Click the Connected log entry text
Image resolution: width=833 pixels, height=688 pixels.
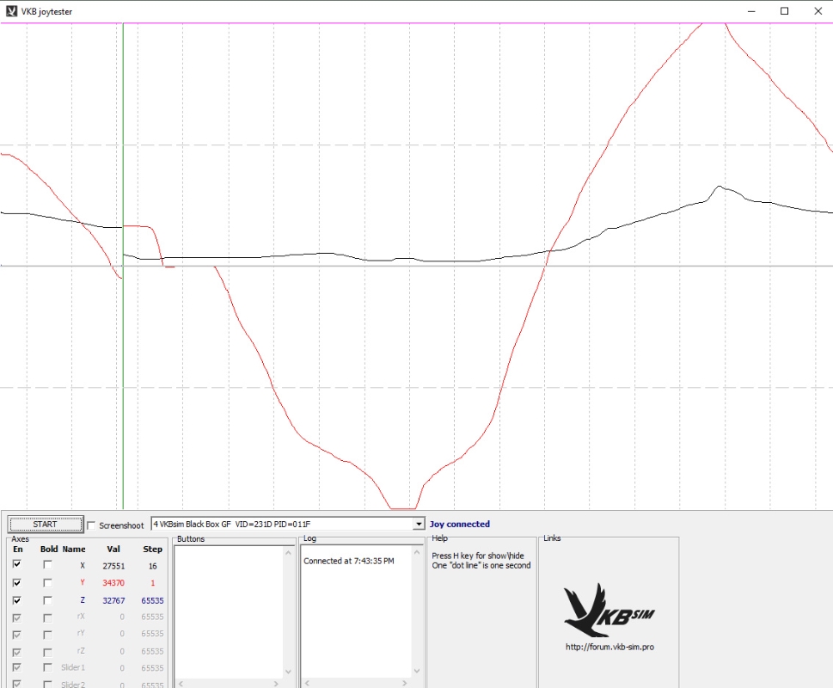[x=348, y=561]
